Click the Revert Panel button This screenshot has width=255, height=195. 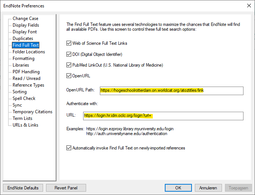tap(66, 188)
